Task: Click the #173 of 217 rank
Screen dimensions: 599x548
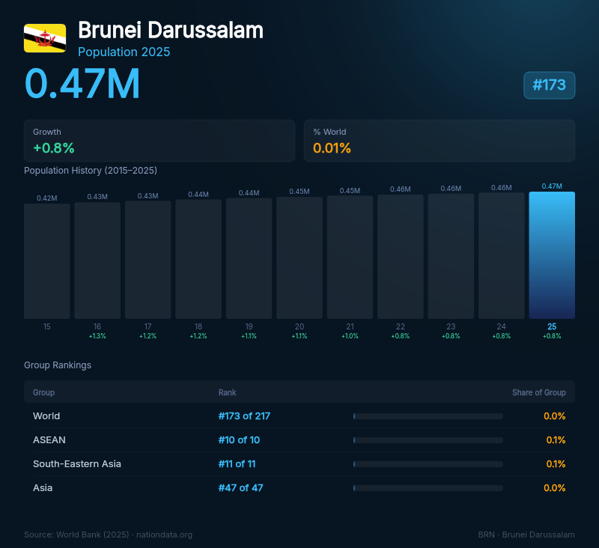Action: point(244,416)
